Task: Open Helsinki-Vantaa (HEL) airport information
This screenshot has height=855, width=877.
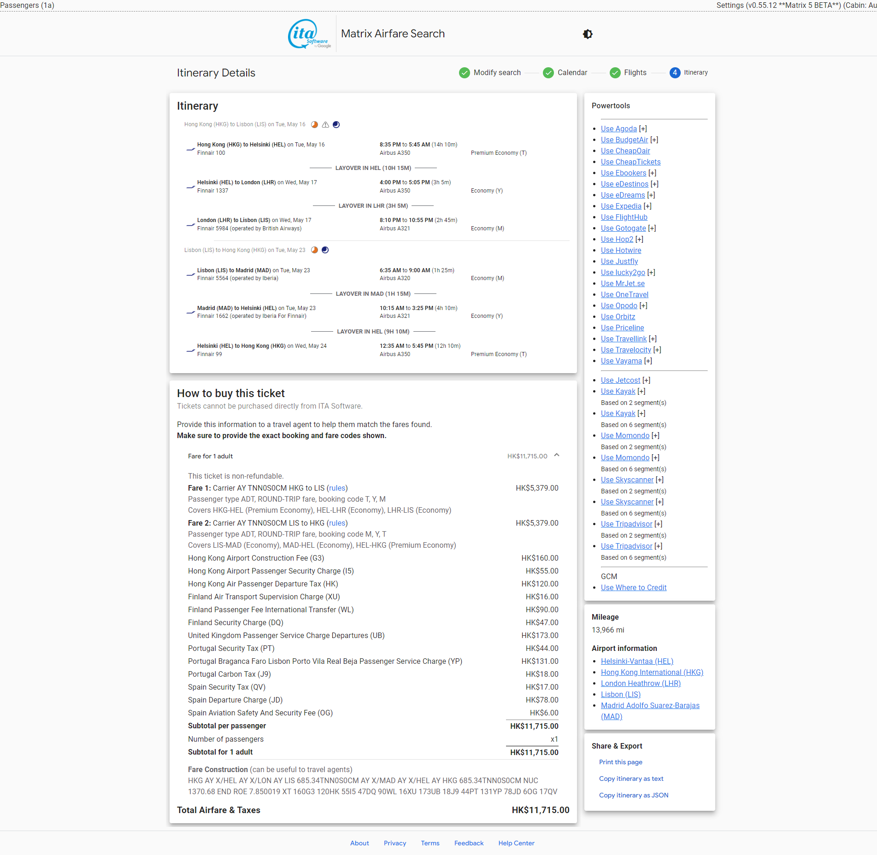Action: point(636,662)
